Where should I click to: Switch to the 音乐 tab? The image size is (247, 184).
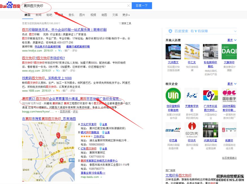pyautogui.click(x=71, y=15)
